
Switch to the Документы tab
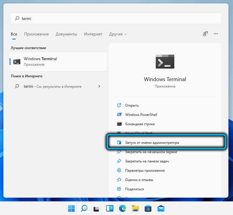coord(66,34)
